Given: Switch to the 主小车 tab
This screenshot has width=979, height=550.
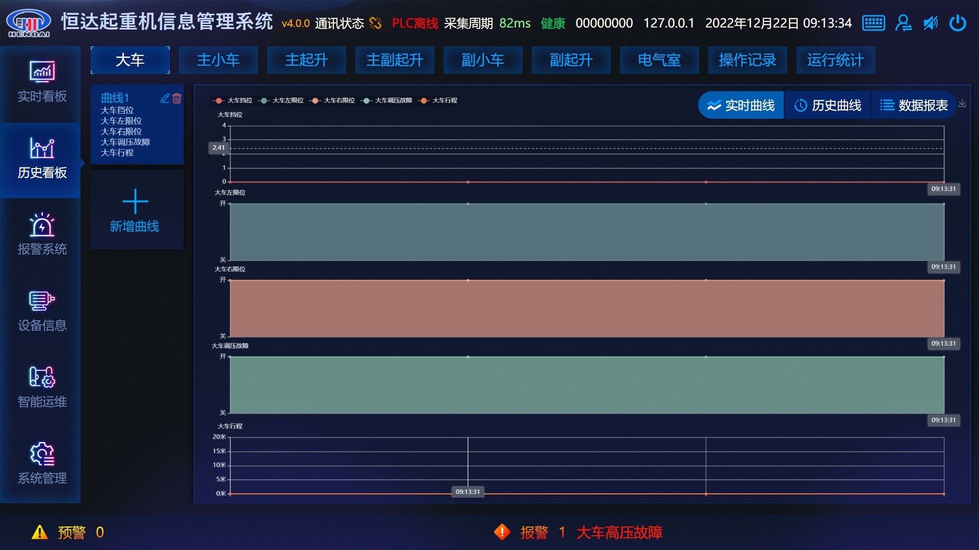Looking at the screenshot, I should click(218, 60).
